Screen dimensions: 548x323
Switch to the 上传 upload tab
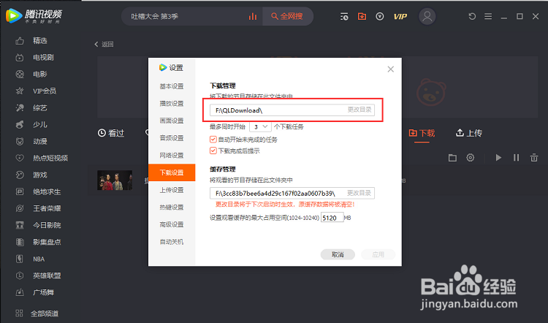coord(469,133)
